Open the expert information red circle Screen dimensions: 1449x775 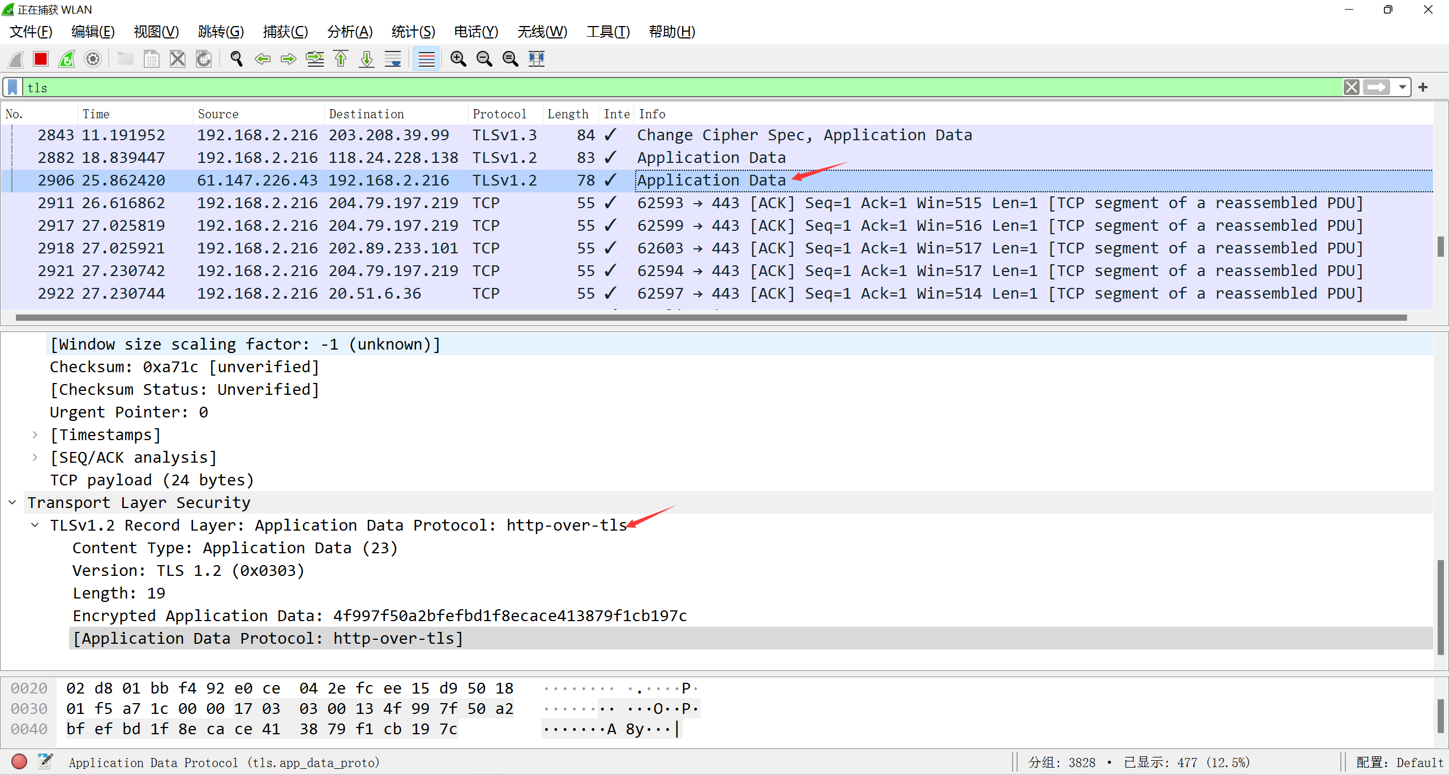pos(19,762)
